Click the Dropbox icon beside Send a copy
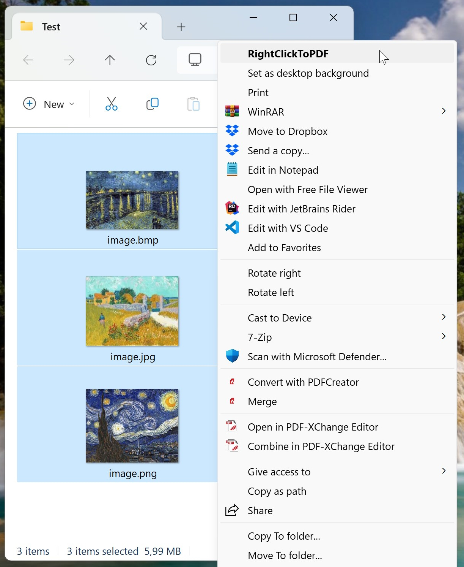 (x=232, y=150)
